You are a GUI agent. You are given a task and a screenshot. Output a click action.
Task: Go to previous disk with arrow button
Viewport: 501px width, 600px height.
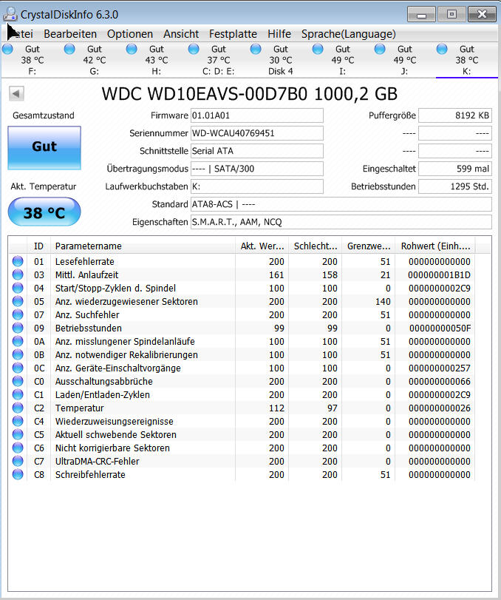click(x=16, y=93)
